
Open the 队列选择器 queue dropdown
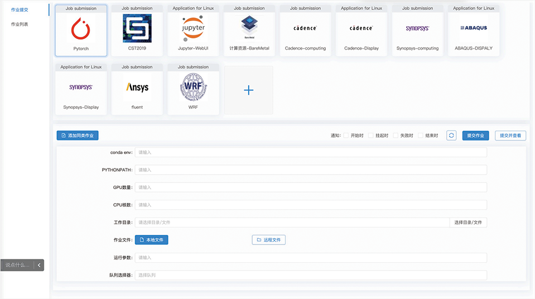311,275
